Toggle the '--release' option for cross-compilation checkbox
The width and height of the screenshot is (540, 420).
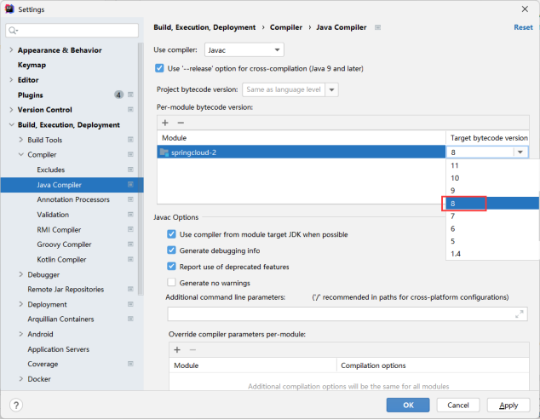(x=160, y=68)
